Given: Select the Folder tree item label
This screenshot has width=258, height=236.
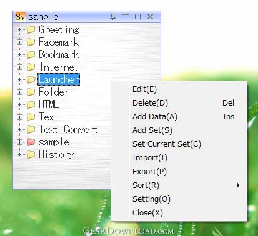Looking at the screenshot, I should click(x=54, y=92).
